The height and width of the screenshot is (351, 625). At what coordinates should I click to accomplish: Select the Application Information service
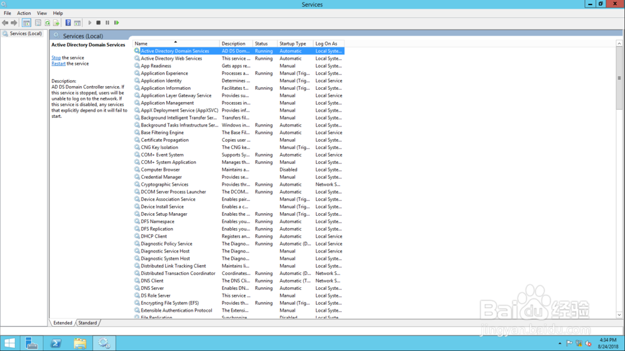point(239,89)
